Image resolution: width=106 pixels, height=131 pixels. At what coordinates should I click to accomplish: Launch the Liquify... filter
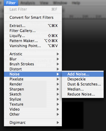(x=33, y=36)
